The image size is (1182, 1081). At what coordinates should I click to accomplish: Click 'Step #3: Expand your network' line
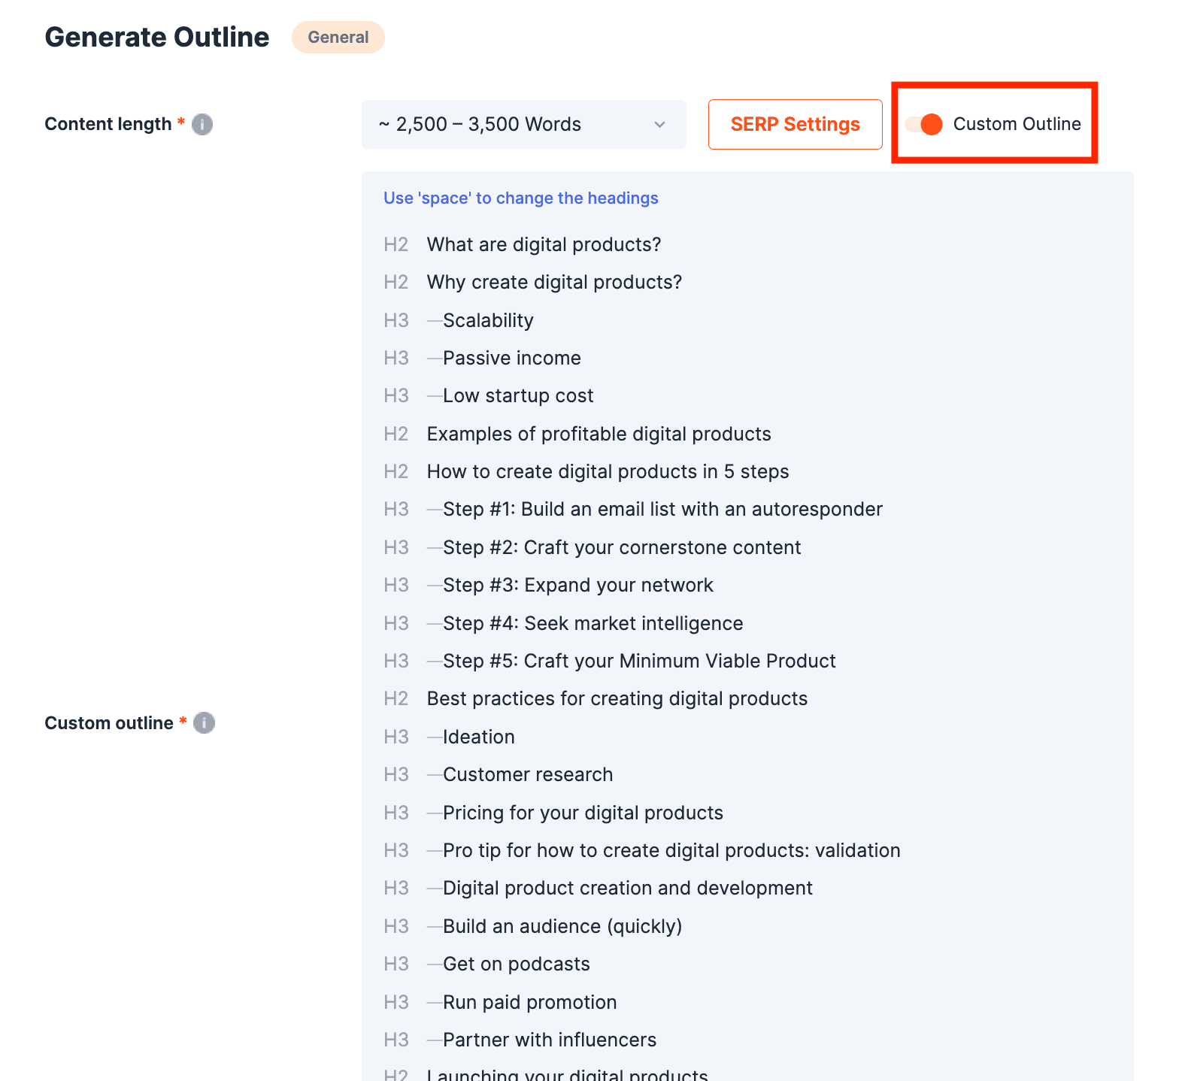pyautogui.click(x=577, y=585)
